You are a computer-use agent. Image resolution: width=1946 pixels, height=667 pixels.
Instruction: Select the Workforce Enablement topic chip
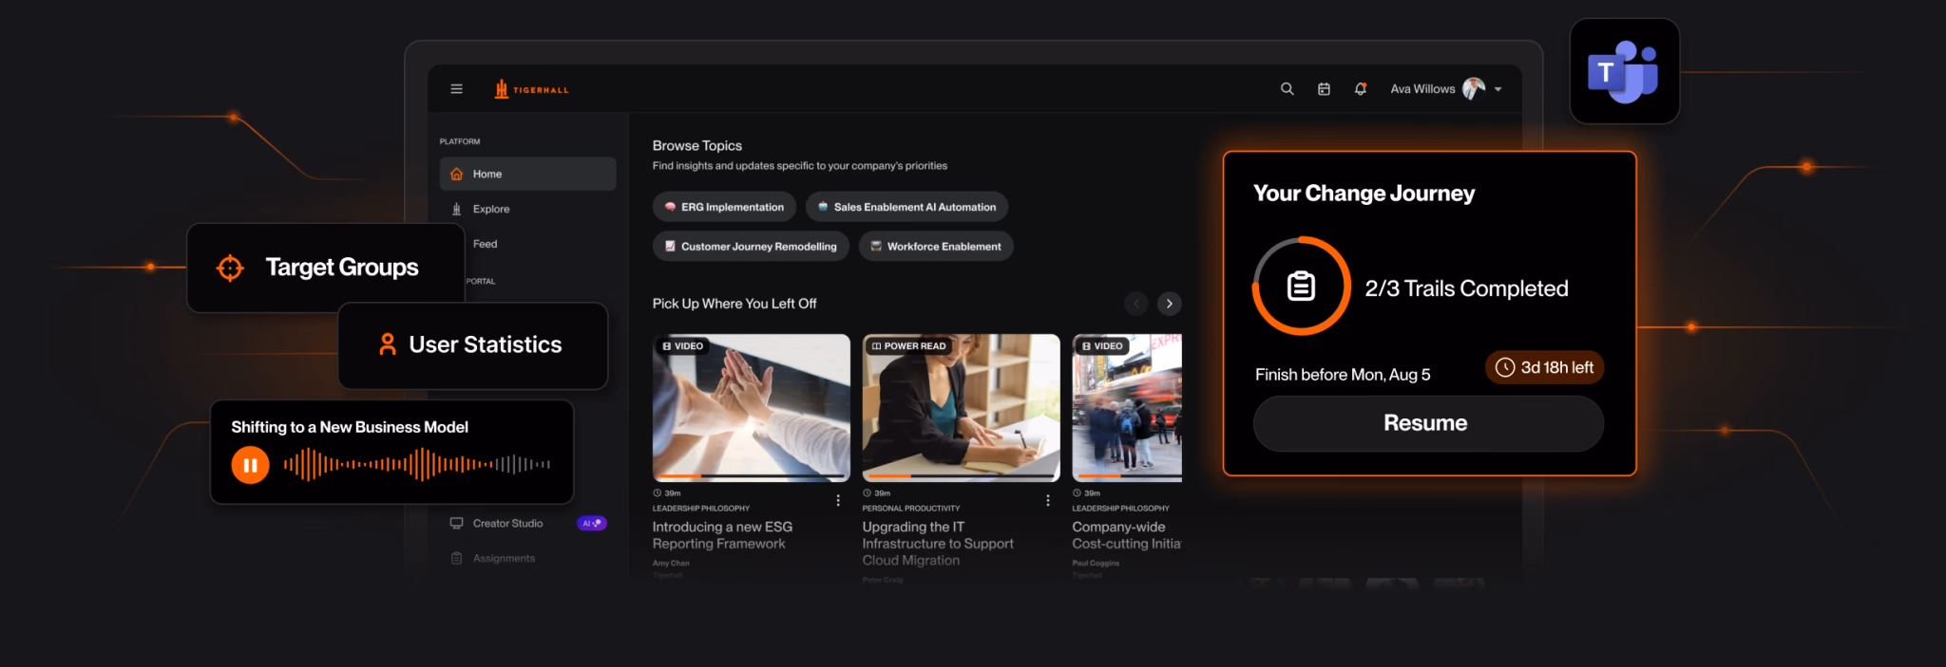point(936,247)
